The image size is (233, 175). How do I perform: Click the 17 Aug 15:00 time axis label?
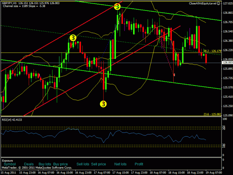coord(120,173)
